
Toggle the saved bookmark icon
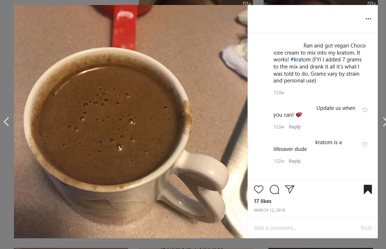point(368,189)
